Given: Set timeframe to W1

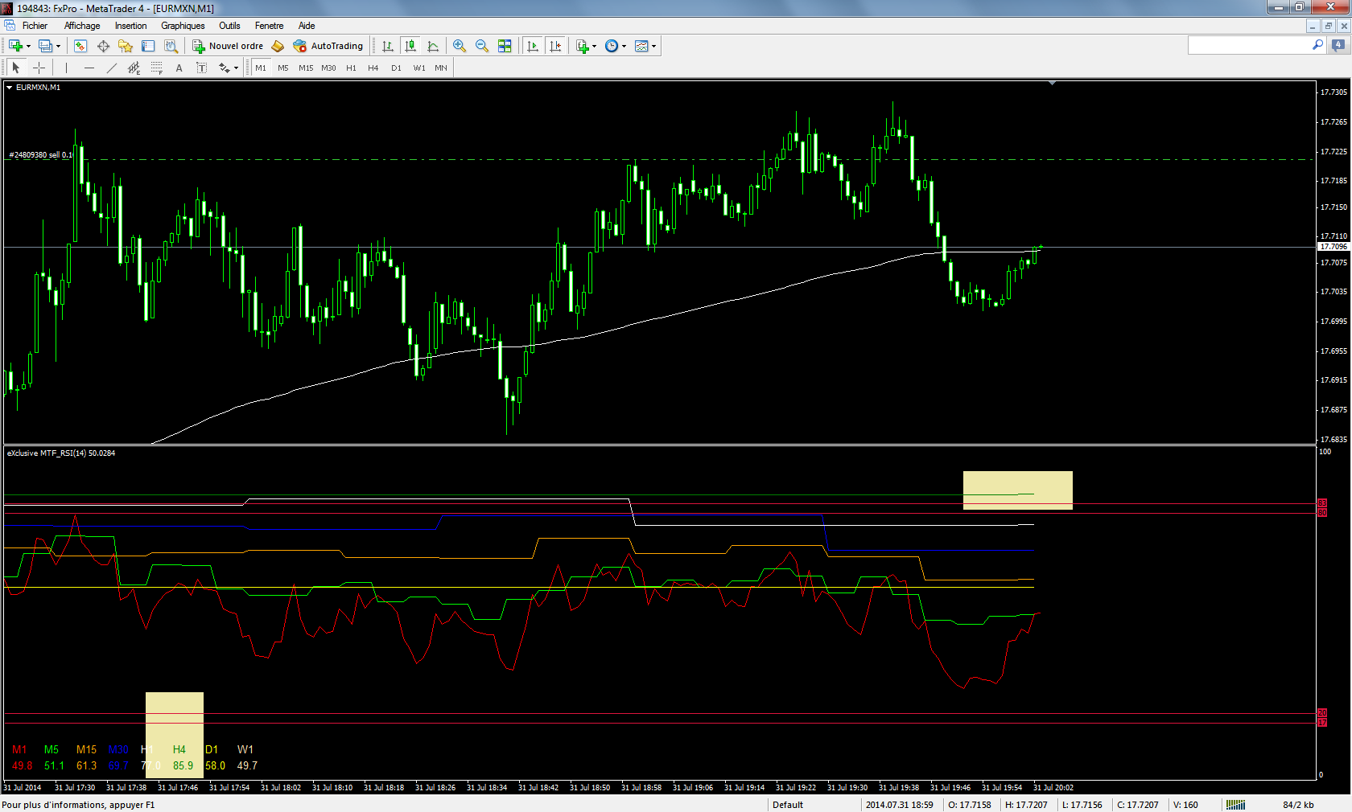Looking at the screenshot, I should pos(419,68).
